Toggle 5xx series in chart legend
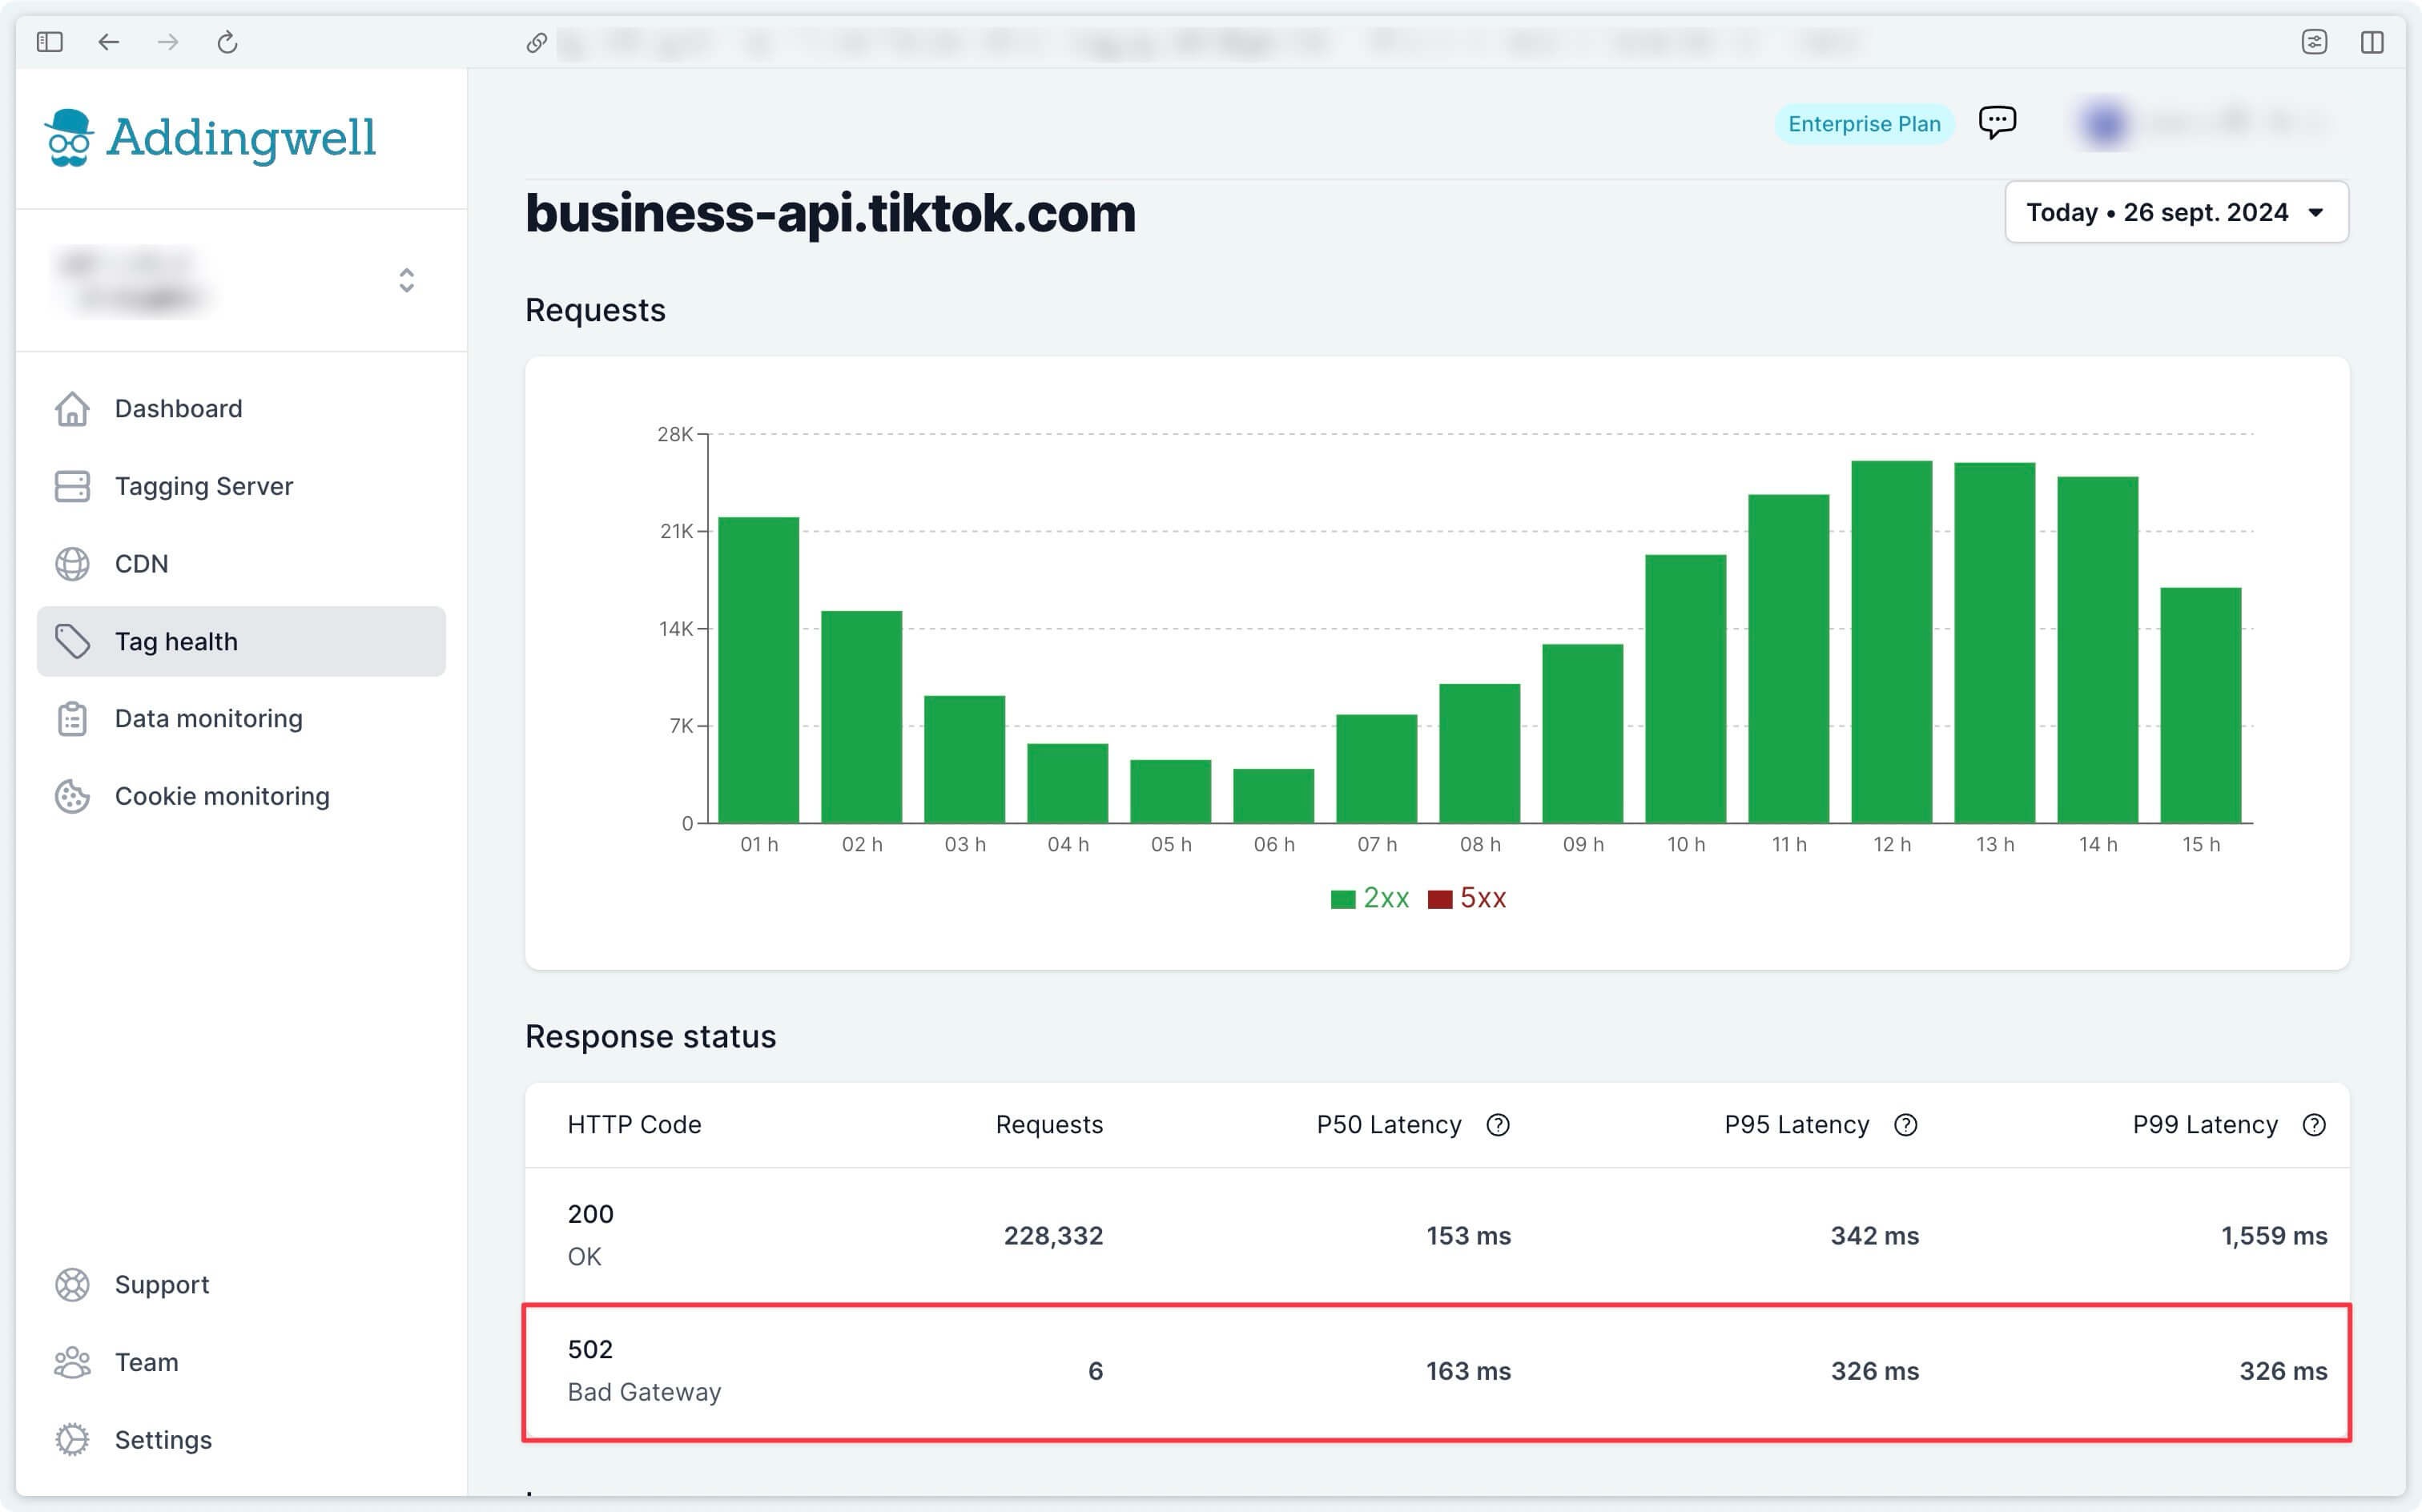 (x=1483, y=898)
